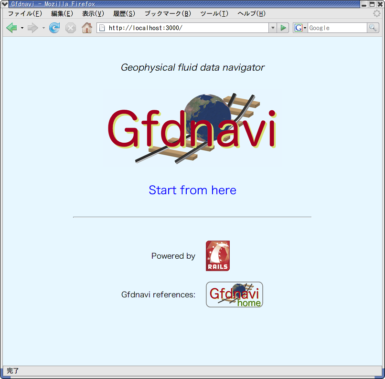Open the Google search engine selector
The width and height of the screenshot is (385, 379).
[300, 28]
